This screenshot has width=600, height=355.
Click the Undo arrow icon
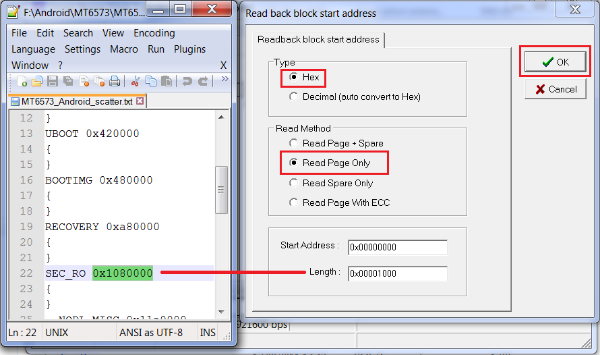click(x=187, y=81)
